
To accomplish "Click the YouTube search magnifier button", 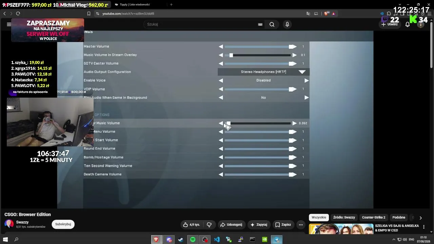I will click(x=272, y=24).
